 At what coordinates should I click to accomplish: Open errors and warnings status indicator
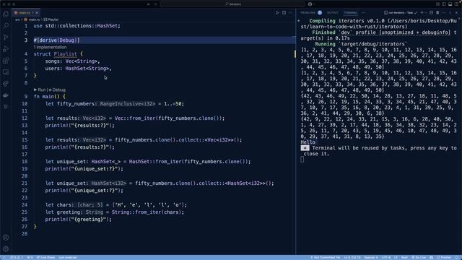[x=17, y=257]
